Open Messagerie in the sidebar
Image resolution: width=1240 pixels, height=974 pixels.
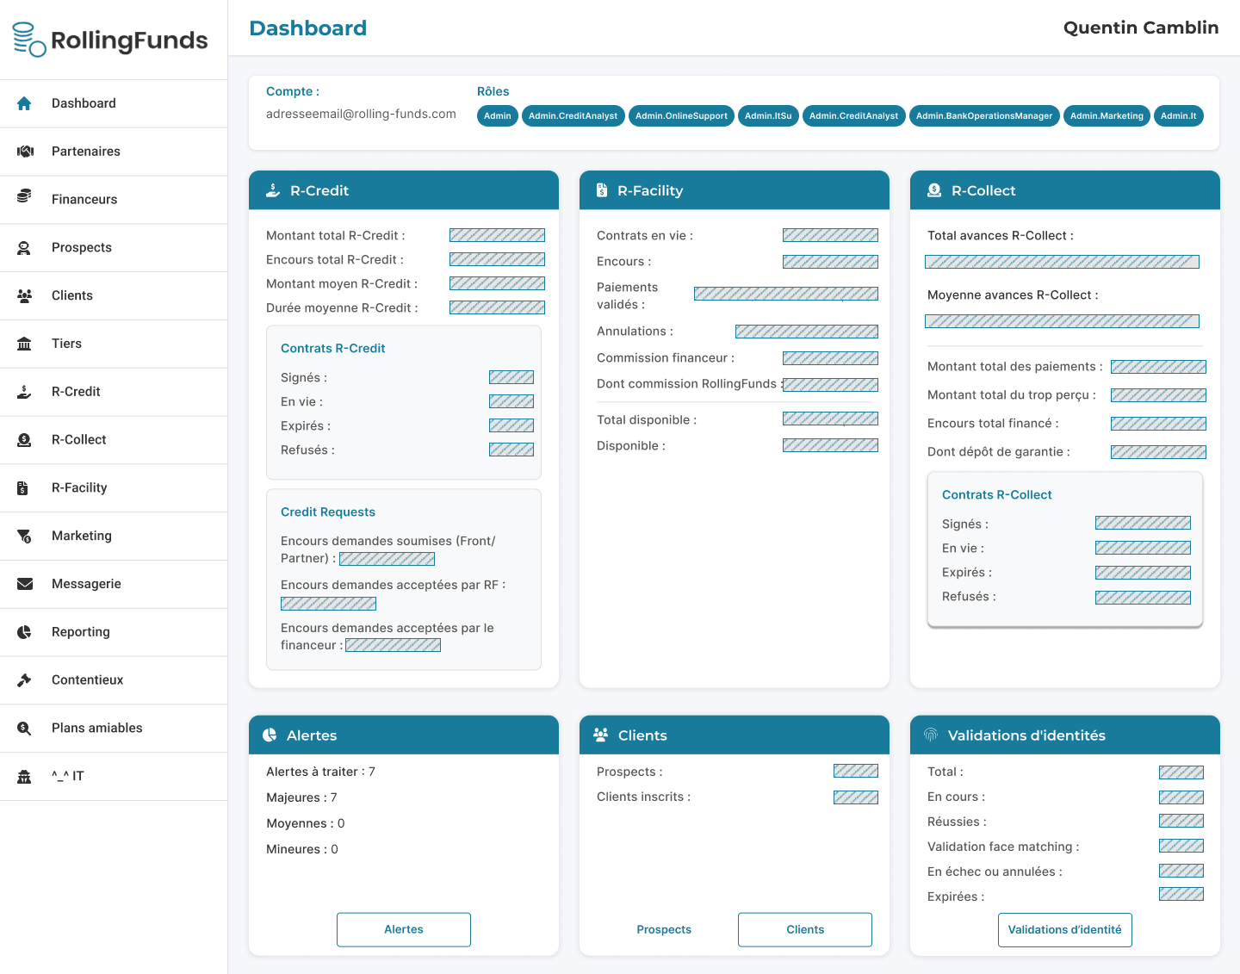(114, 584)
